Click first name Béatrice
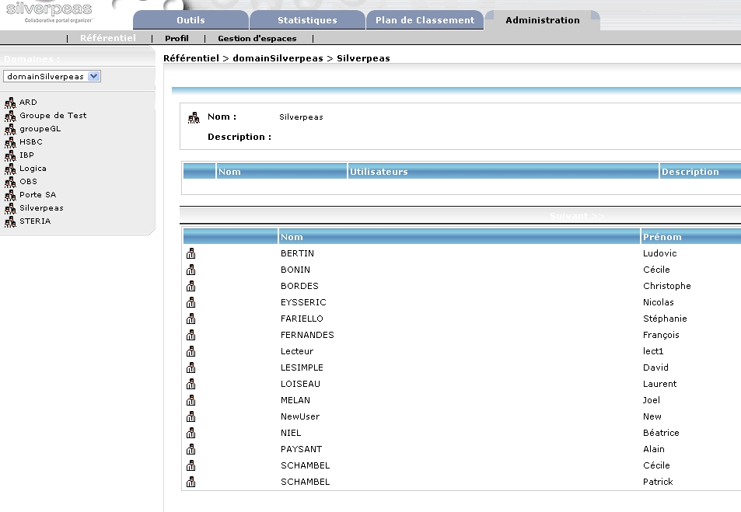This screenshot has width=741, height=512. (x=661, y=433)
